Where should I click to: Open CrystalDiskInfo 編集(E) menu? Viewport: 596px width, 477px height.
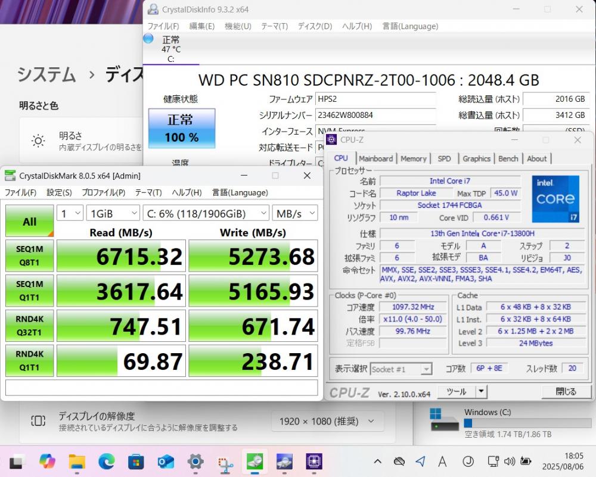point(202,26)
